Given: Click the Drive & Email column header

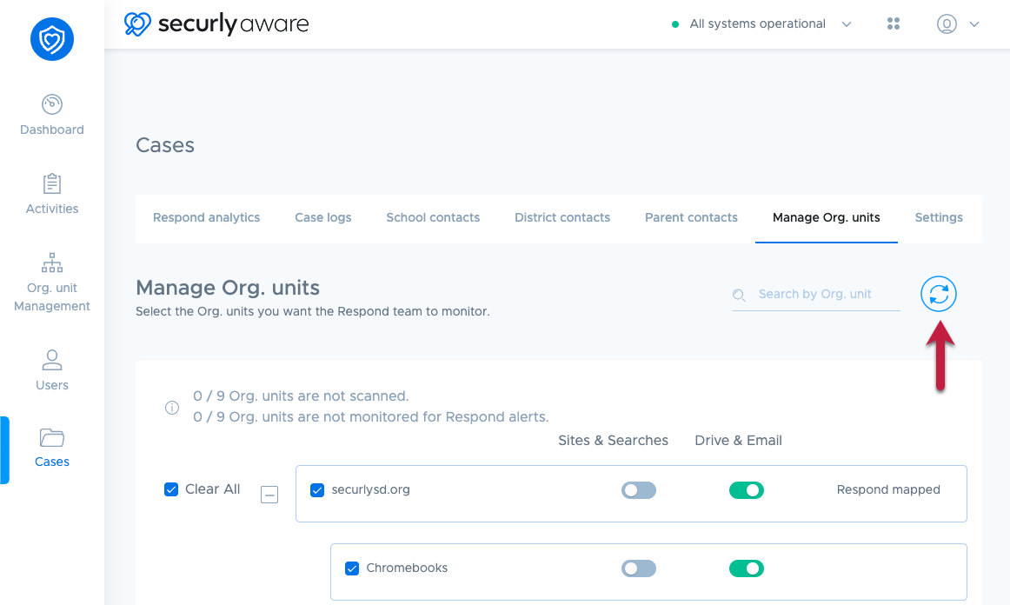Looking at the screenshot, I should point(738,440).
